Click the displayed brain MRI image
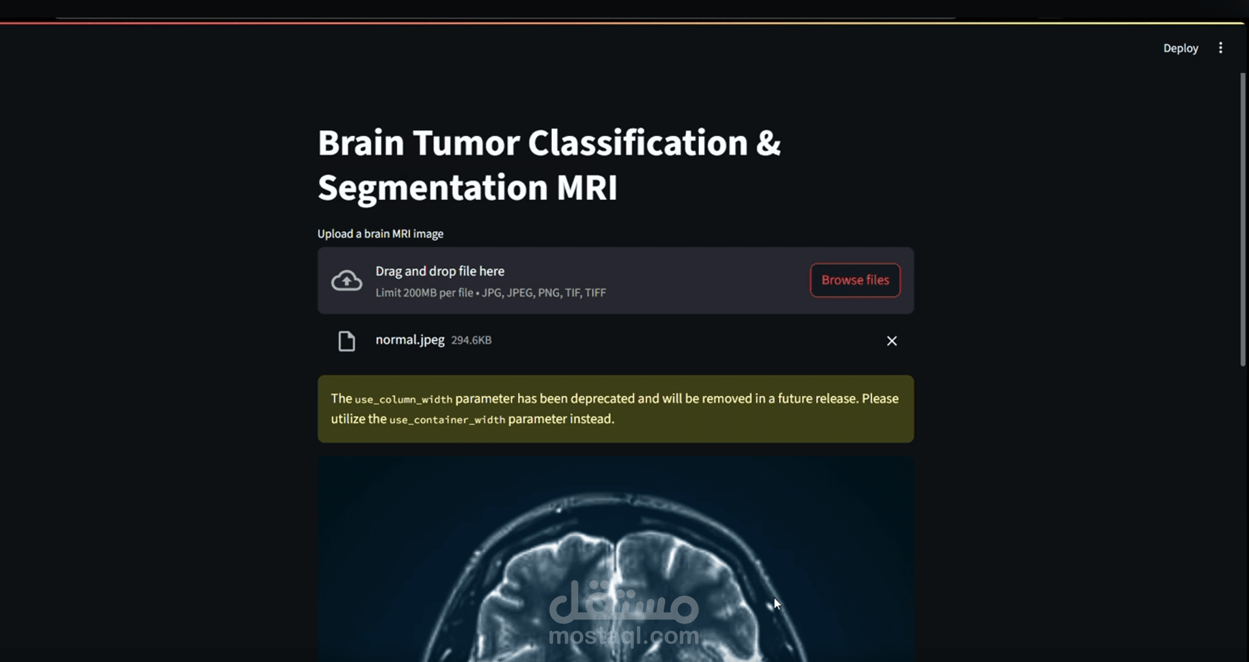The height and width of the screenshot is (662, 1249). click(x=615, y=560)
